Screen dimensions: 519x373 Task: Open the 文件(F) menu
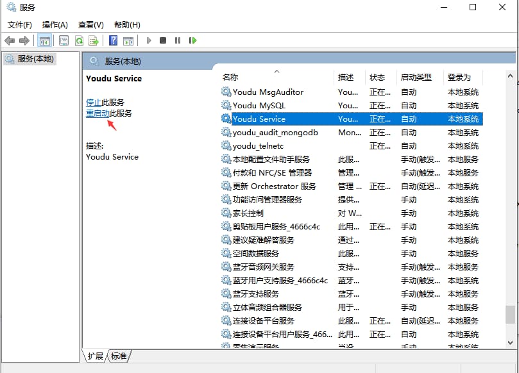tap(19, 25)
